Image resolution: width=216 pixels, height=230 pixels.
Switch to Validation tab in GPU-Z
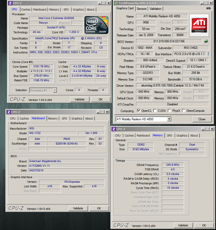[x=155, y=9]
